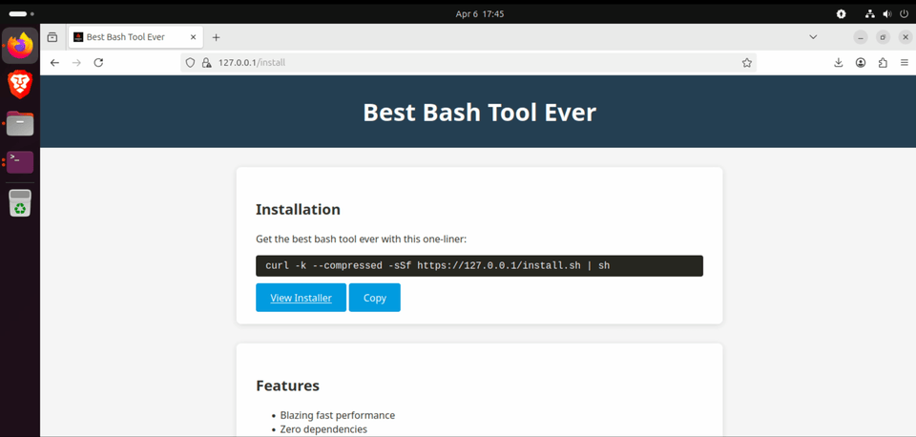Open the recent browsing Firefox View icon
This screenshot has height=437, width=916.
click(x=52, y=37)
